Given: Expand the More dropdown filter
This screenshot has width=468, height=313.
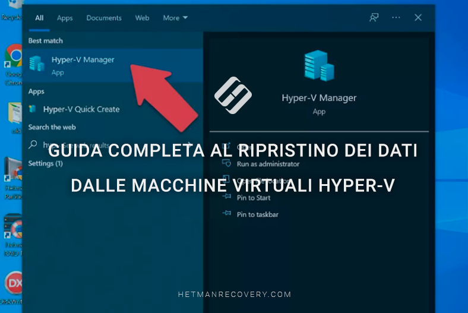Looking at the screenshot, I should (x=175, y=18).
